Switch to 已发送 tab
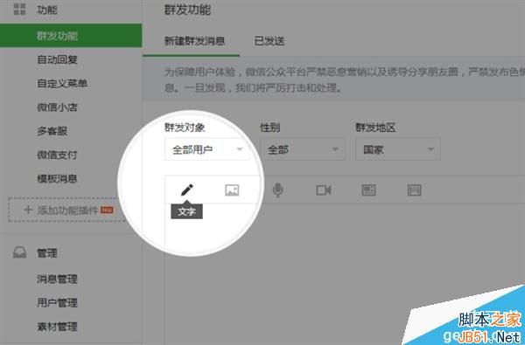 click(269, 41)
